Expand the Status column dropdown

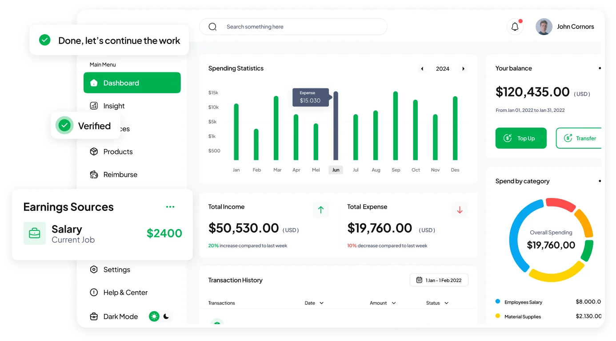(446, 303)
